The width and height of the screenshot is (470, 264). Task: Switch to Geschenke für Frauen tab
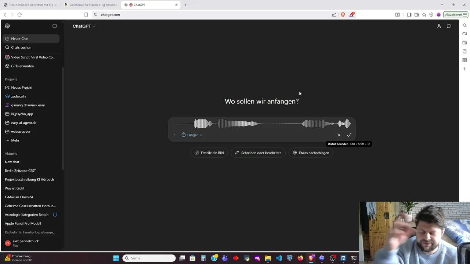tap(90, 5)
